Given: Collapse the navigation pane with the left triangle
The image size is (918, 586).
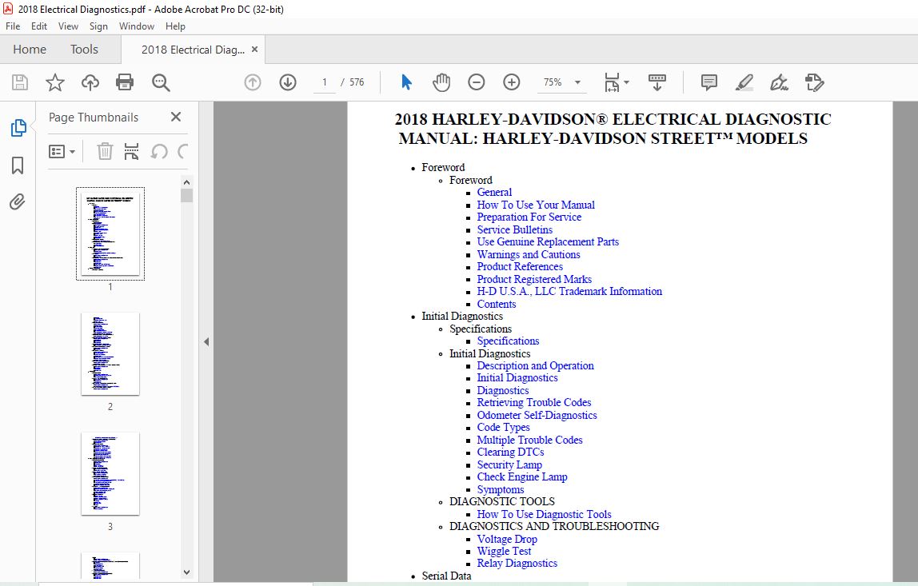Looking at the screenshot, I should (x=206, y=342).
